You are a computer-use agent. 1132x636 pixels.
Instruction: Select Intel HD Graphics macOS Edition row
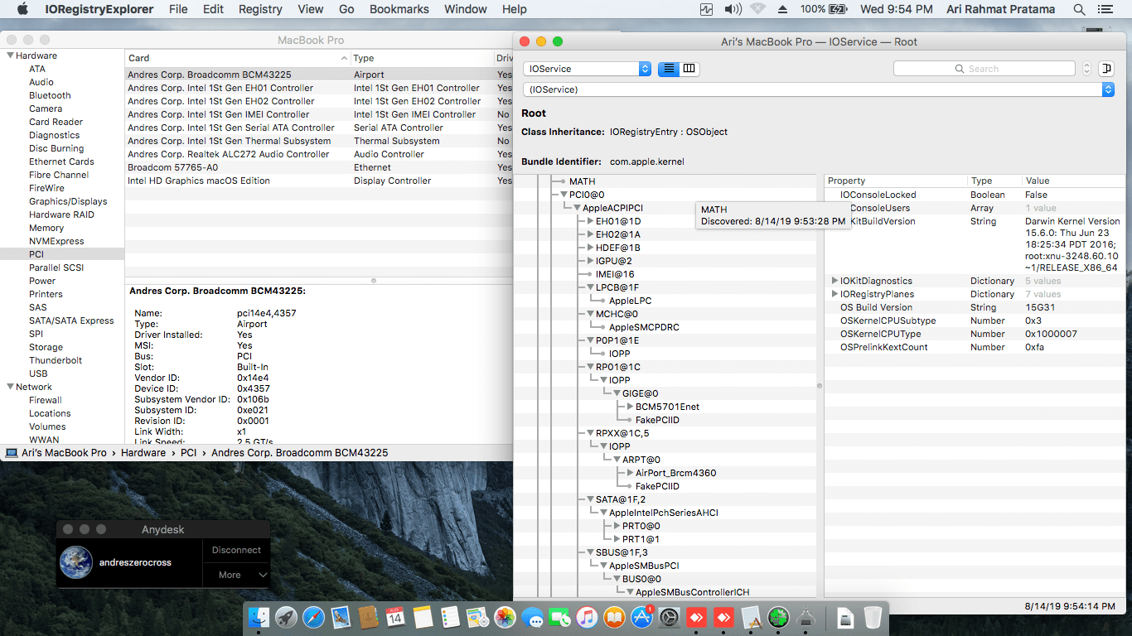pos(319,181)
